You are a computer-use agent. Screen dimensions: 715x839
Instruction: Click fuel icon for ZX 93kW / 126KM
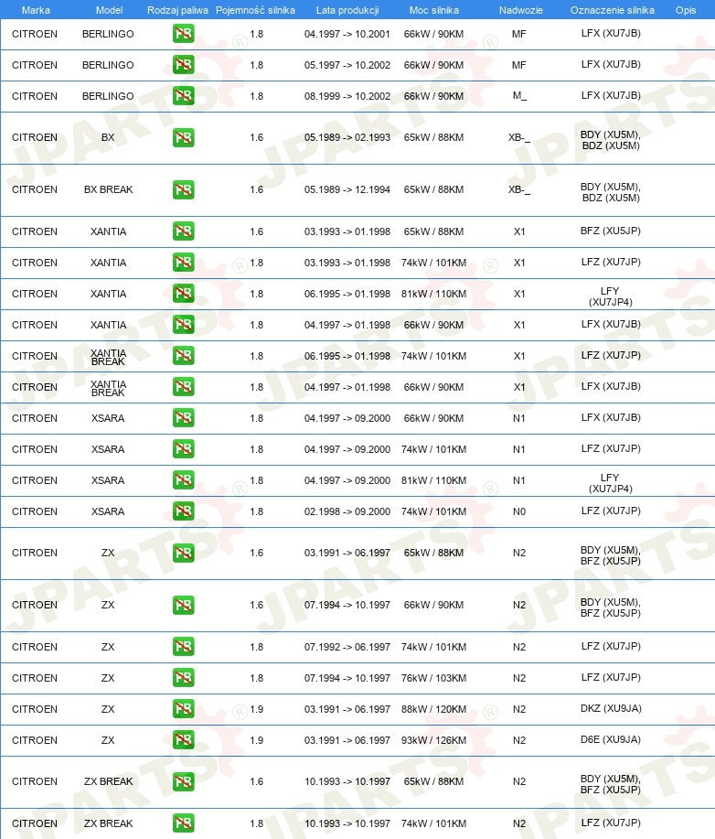coord(184,740)
